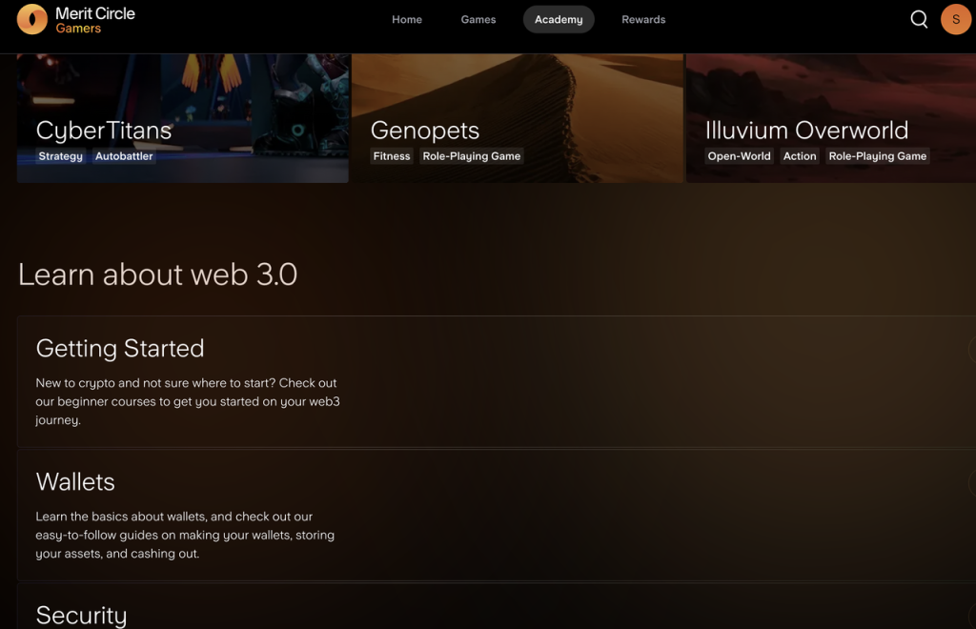Click the Action tag on Illuvium Overworld
The width and height of the screenshot is (976, 629).
coord(800,156)
